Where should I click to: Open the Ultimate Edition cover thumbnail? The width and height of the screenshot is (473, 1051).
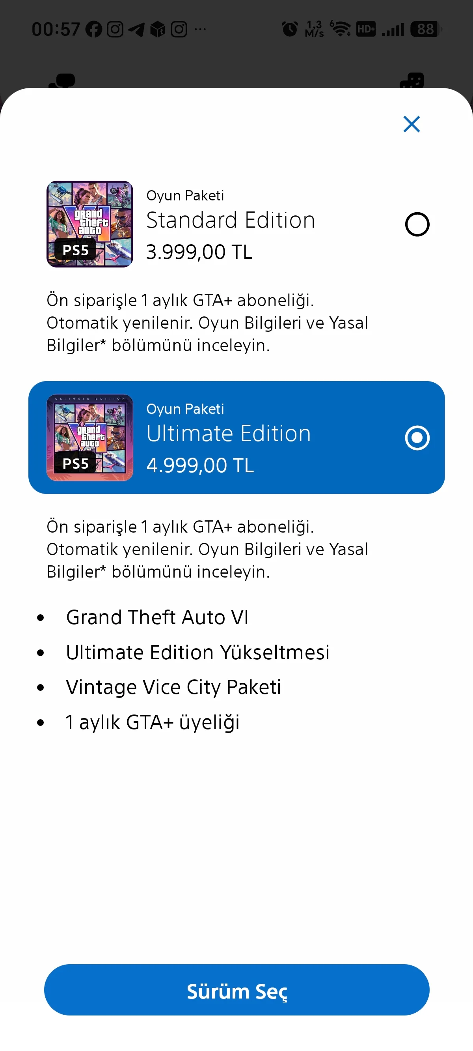(90, 438)
